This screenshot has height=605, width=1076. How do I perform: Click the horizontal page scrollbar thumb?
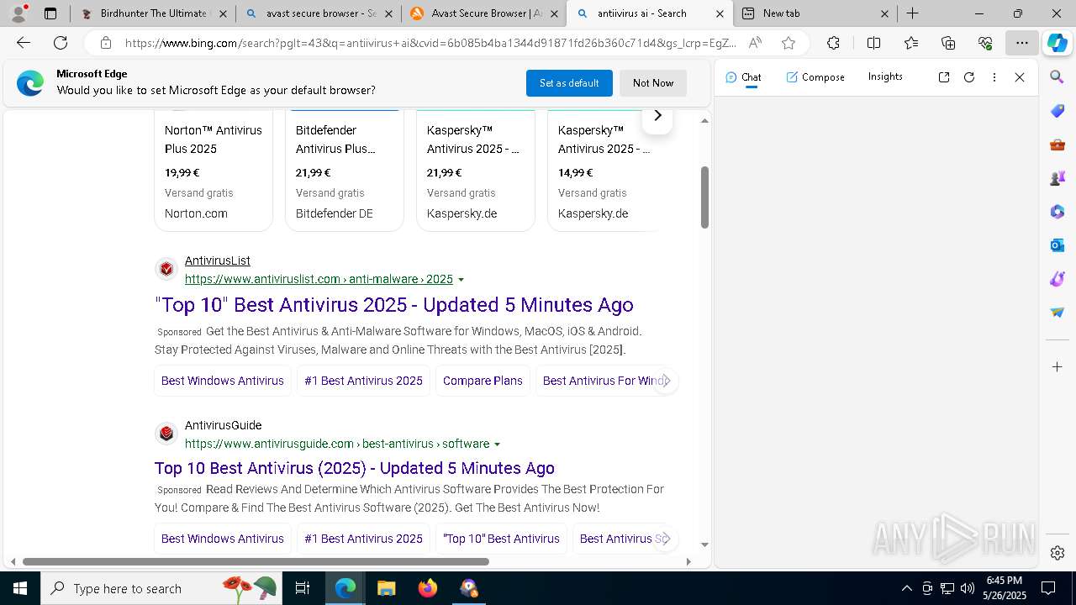pyautogui.click(x=256, y=561)
